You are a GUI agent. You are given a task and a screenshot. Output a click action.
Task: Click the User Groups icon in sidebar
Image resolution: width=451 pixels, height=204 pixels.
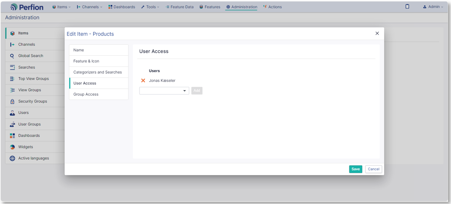12,124
